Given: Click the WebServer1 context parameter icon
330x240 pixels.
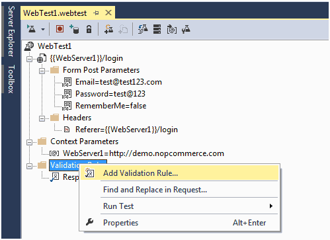Looking at the screenshot, I should (54, 153).
